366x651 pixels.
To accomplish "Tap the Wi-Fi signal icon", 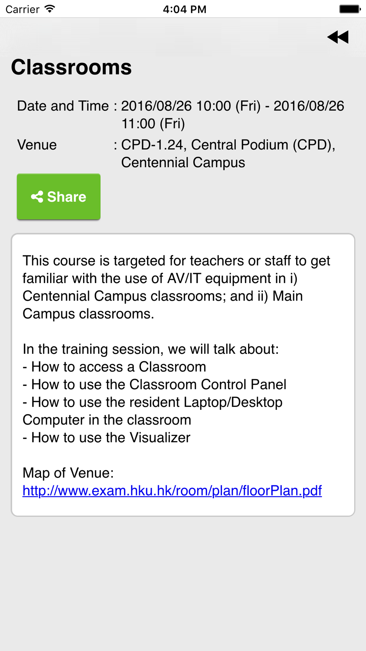I will 50,9.
